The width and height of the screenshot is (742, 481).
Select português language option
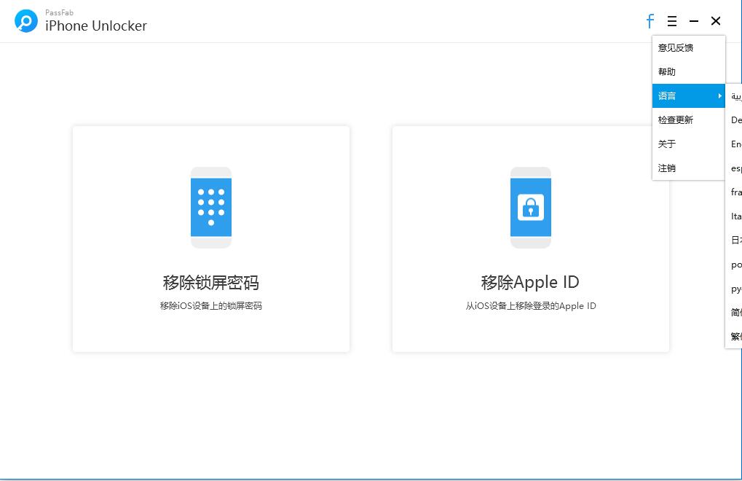(x=734, y=265)
